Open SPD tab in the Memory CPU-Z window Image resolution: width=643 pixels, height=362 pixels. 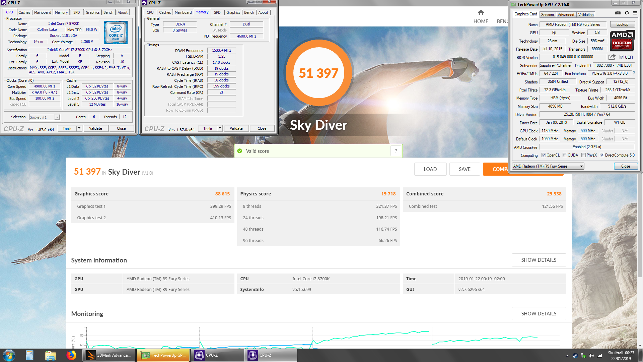217,12
